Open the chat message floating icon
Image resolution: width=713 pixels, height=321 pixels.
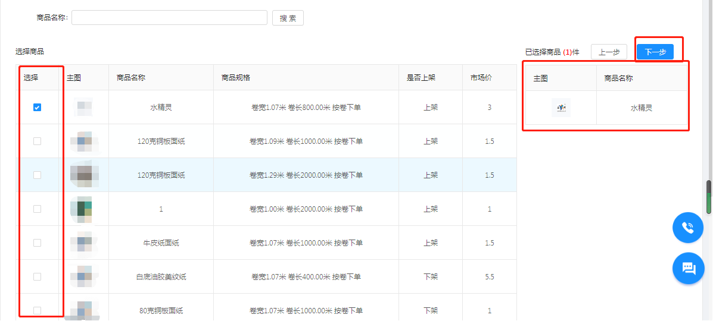pyautogui.click(x=688, y=268)
